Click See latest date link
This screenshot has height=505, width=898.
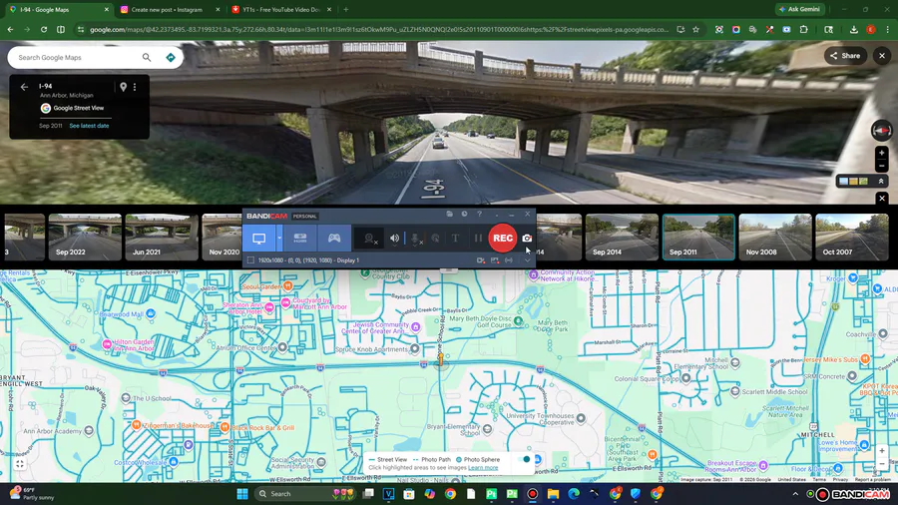point(89,126)
